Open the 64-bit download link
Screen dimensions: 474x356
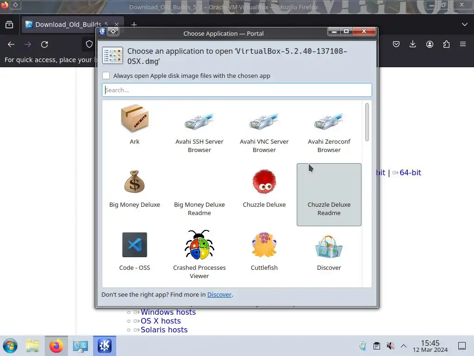410,172
